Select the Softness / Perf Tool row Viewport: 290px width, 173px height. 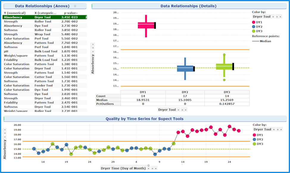click(45, 47)
